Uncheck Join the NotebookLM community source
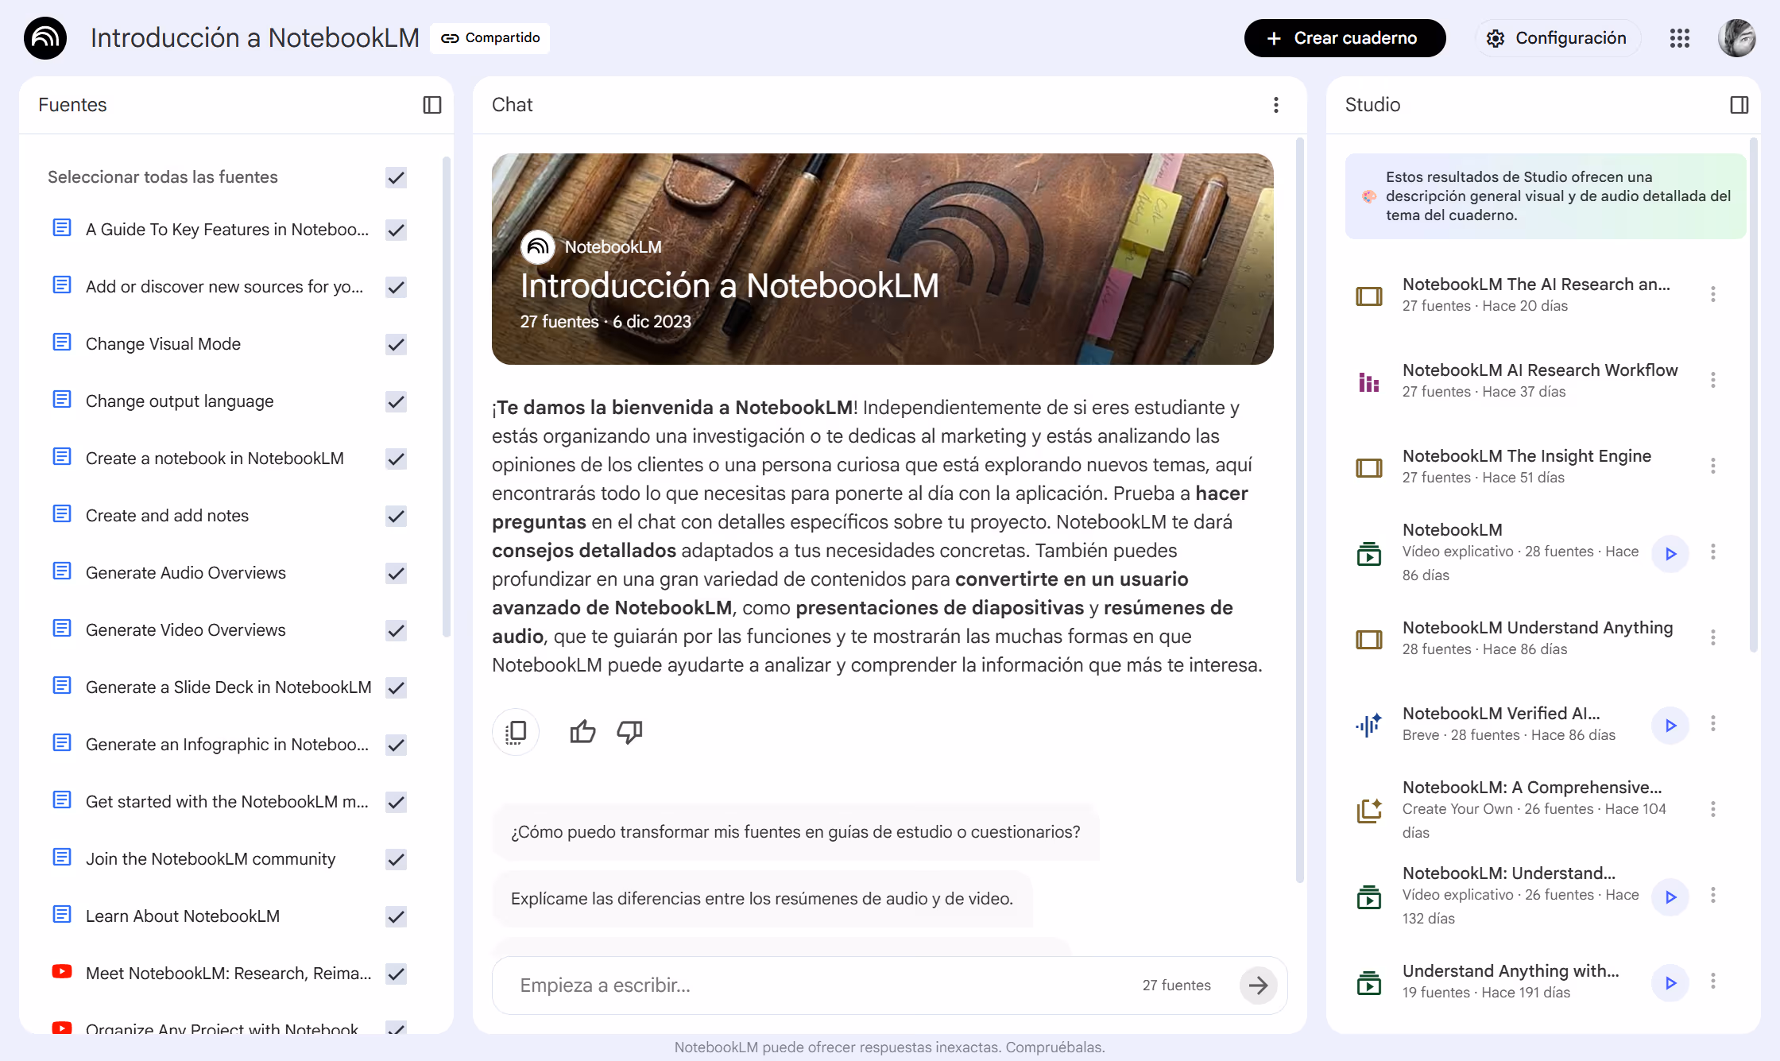The image size is (1780, 1061). [396, 860]
